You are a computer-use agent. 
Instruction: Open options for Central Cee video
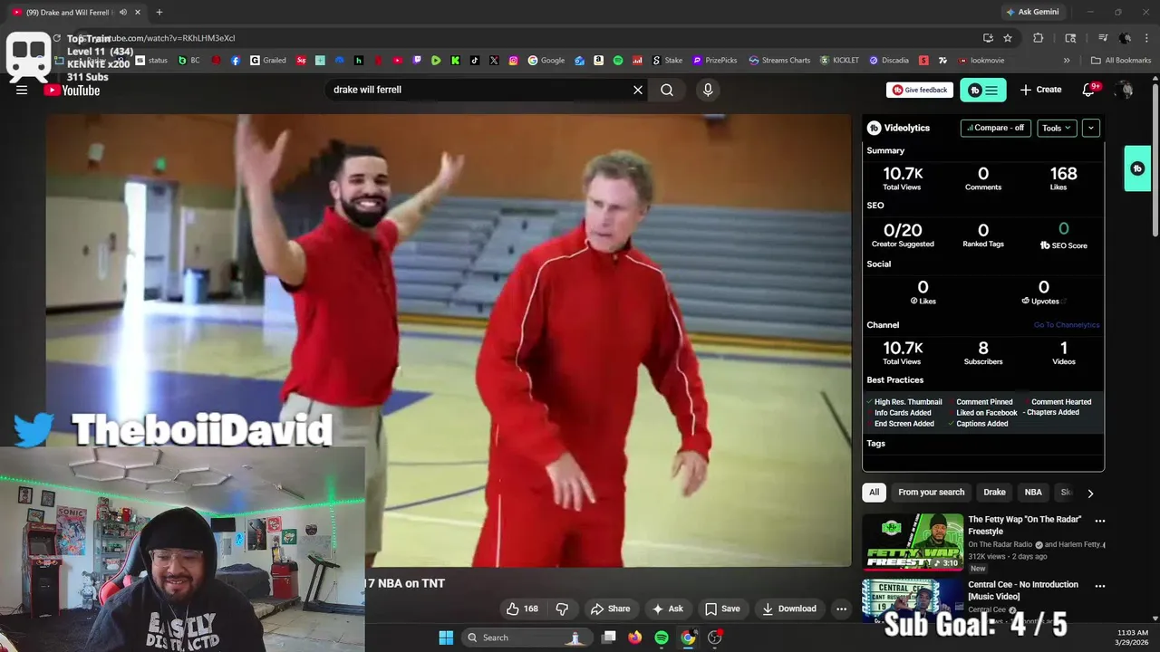[1100, 586]
